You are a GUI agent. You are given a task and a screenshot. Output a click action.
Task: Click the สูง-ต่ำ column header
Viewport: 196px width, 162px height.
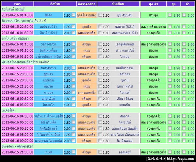154,4
